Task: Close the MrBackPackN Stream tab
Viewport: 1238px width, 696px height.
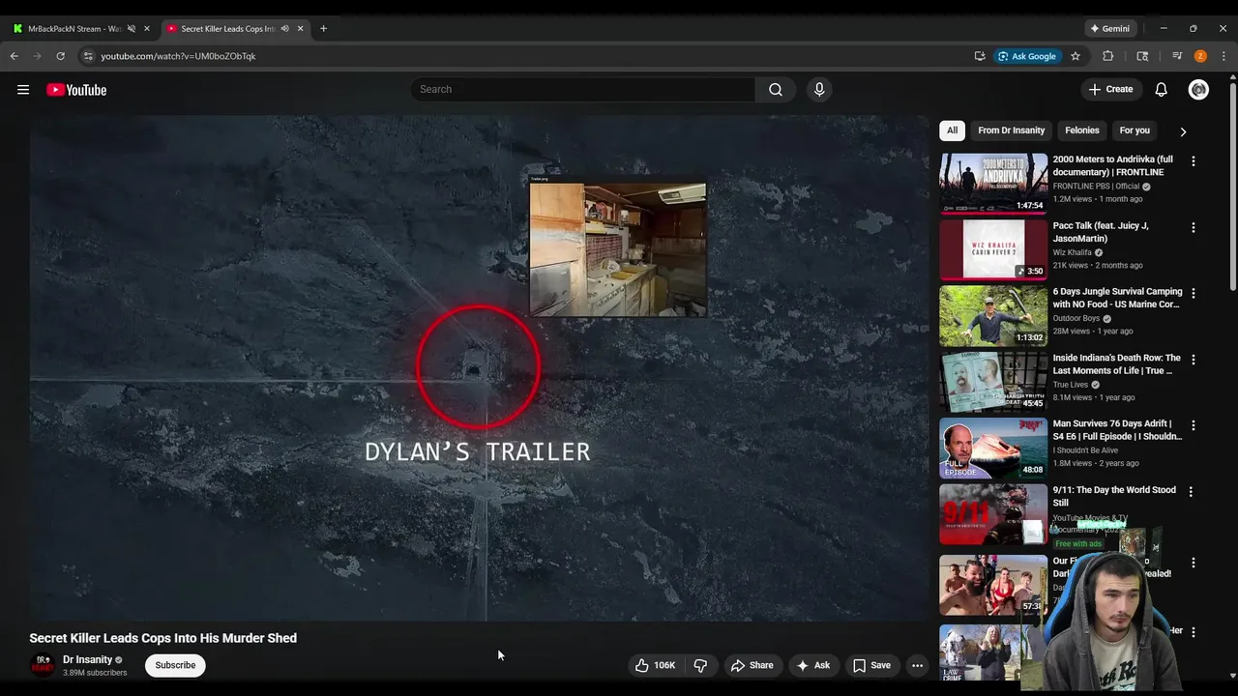Action: point(147,29)
